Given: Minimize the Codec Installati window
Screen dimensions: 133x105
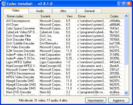Looking at the screenshot, I should (x=119, y=4).
